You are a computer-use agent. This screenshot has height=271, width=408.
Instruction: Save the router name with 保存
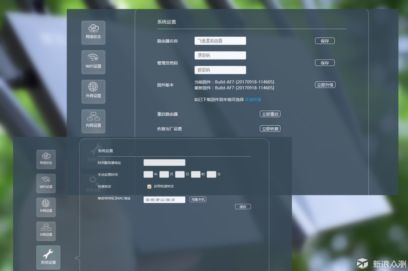[325, 41]
